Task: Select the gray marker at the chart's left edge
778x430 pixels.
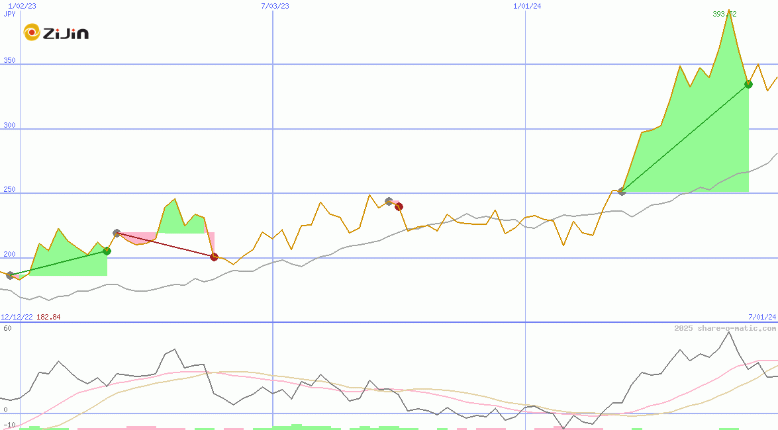Action: 9,276
